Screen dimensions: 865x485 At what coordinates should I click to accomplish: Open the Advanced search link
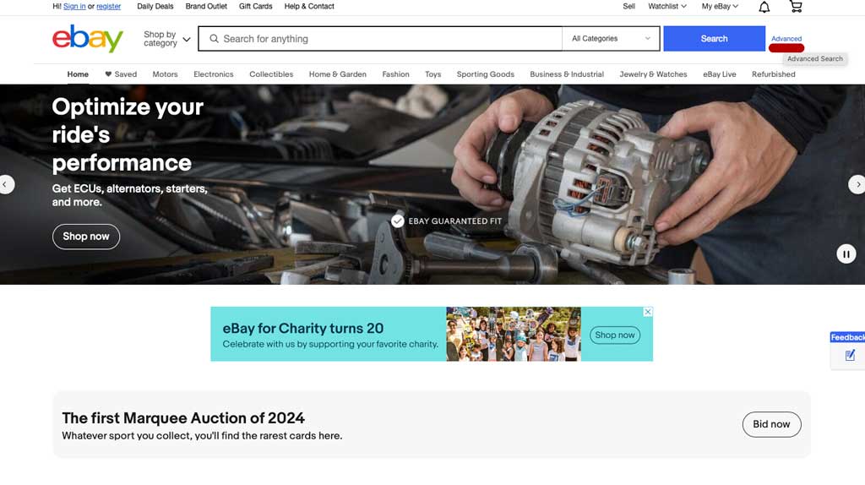click(786, 39)
